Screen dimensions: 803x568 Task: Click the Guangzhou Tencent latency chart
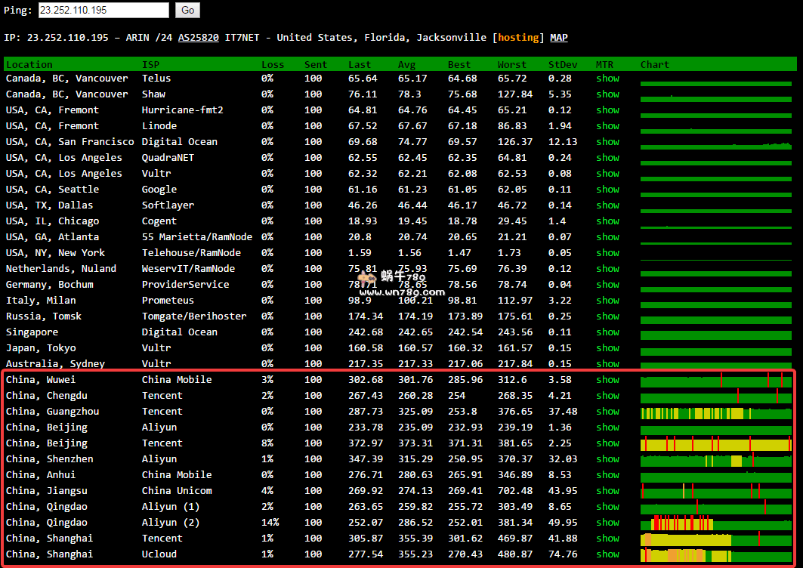pos(716,413)
